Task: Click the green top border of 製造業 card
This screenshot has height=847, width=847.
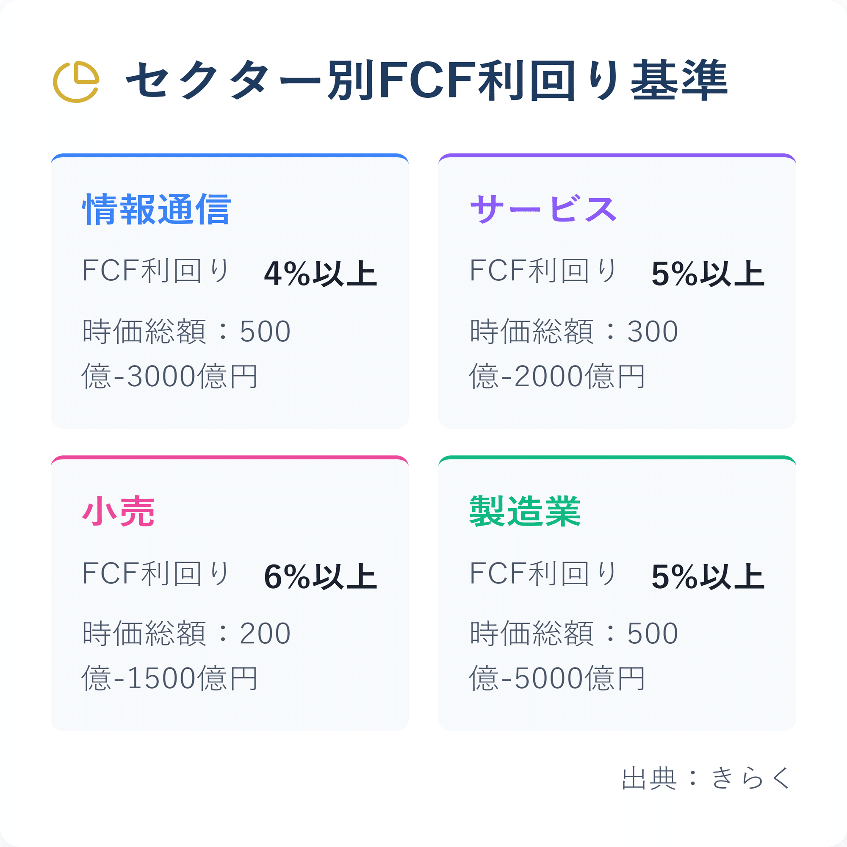Action: pos(617,457)
